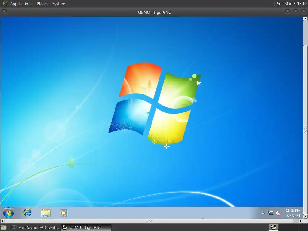Click the horizontal scrollbar left arrow
308x231 pixels.
[2, 221]
